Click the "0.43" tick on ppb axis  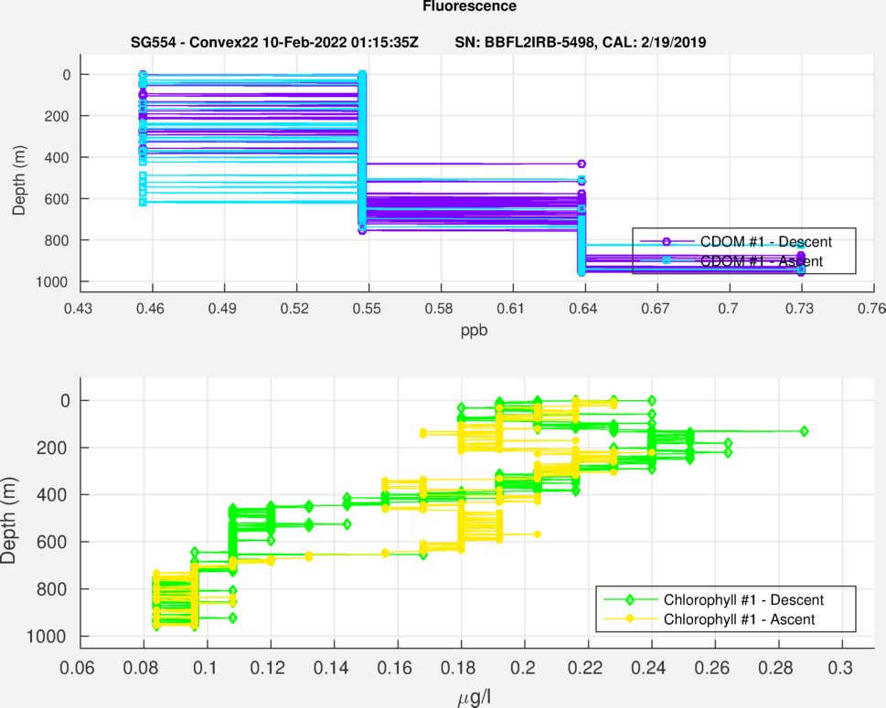point(78,308)
